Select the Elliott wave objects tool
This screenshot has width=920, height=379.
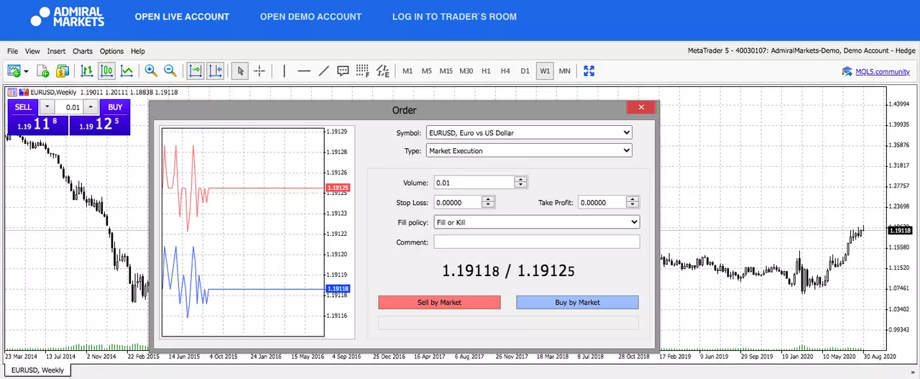[x=382, y=70]
